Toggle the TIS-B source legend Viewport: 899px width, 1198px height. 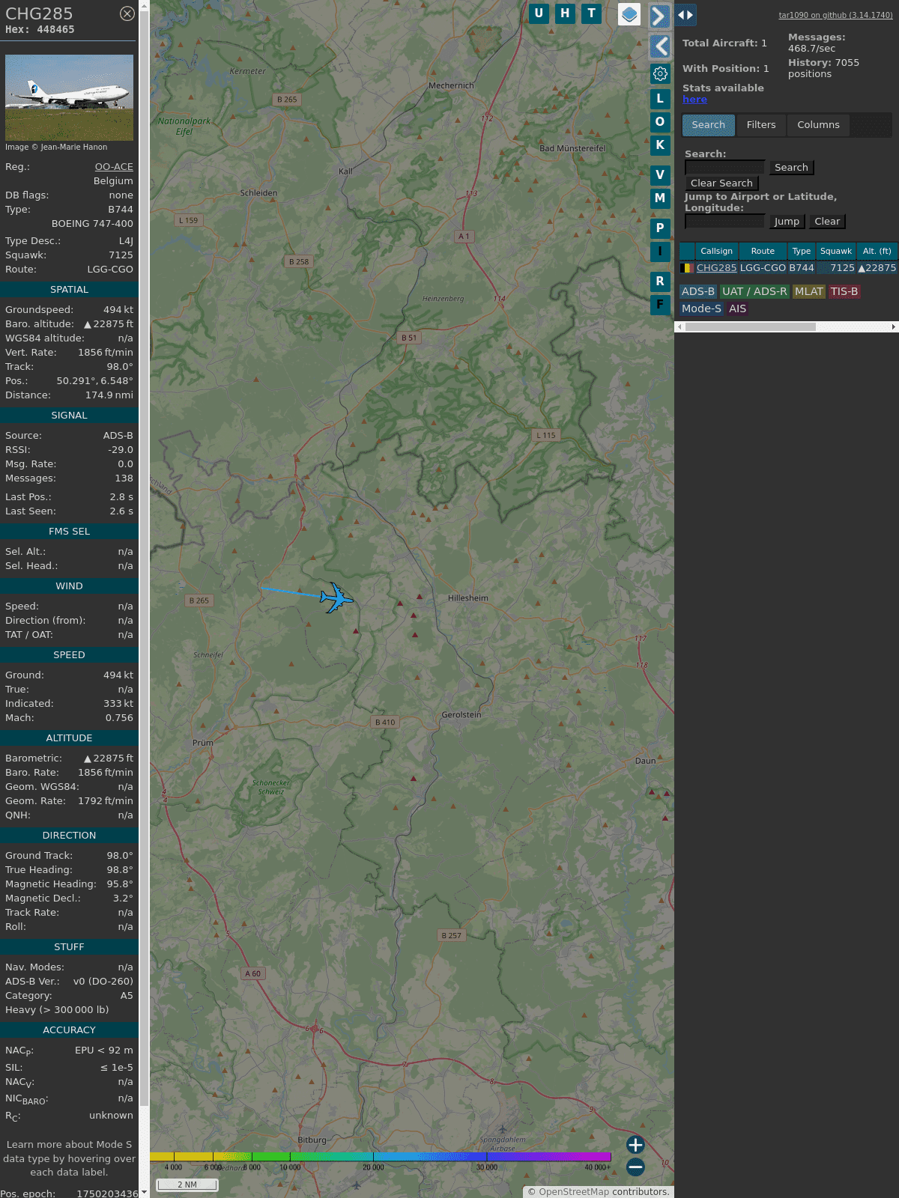[x=844, y=292]
